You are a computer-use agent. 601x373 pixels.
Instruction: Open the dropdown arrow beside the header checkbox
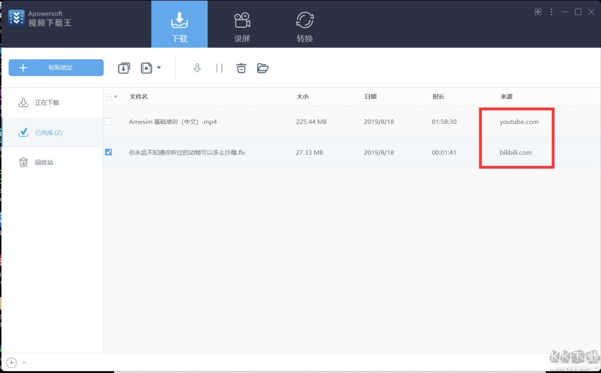(116, 97)
